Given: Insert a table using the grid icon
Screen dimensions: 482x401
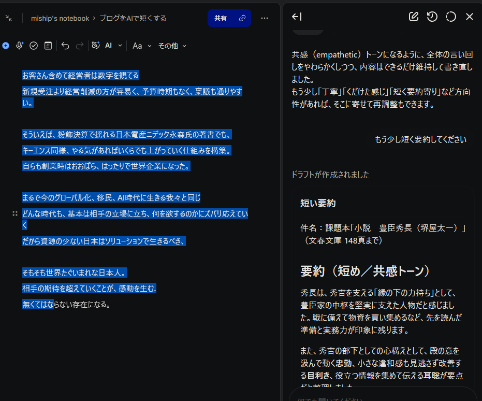Looking at the screenshot, I should pos(48,46).
